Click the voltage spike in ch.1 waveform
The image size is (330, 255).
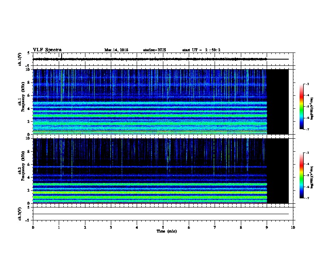[61, 56]
